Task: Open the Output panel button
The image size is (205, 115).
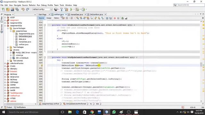Action: pyautogui.click(x=8, y=107)
